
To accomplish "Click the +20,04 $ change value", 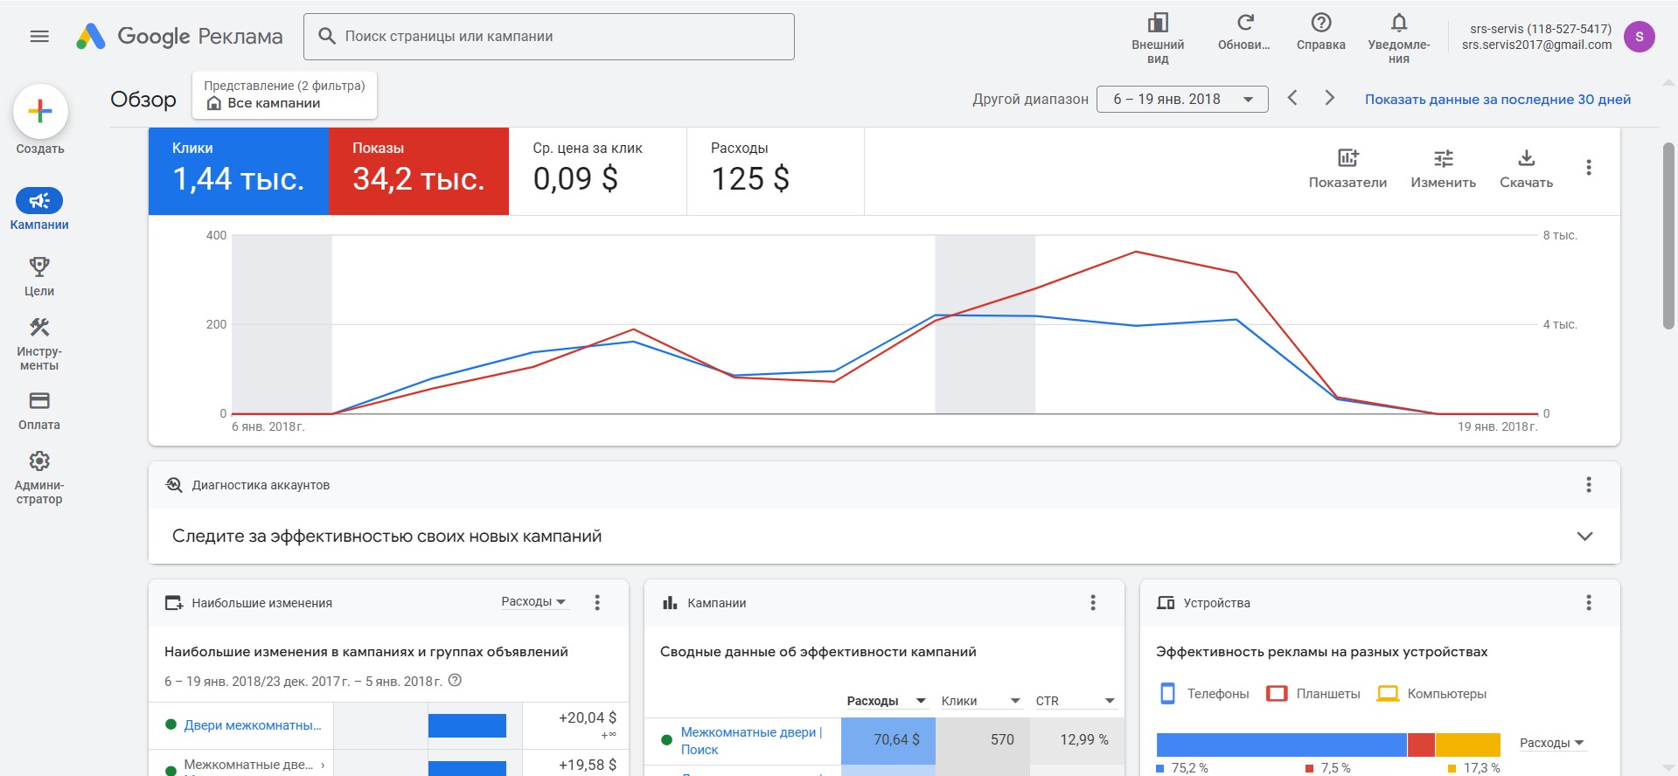I will tap(588, 717).
